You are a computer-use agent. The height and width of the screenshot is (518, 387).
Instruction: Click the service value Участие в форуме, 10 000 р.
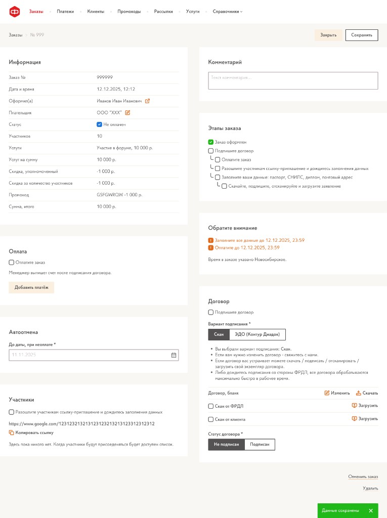pos(124,148)
